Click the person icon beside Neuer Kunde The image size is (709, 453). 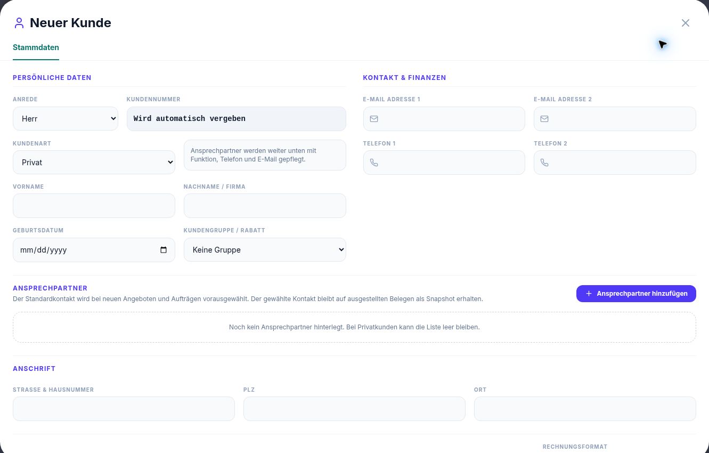click(19, 23)
